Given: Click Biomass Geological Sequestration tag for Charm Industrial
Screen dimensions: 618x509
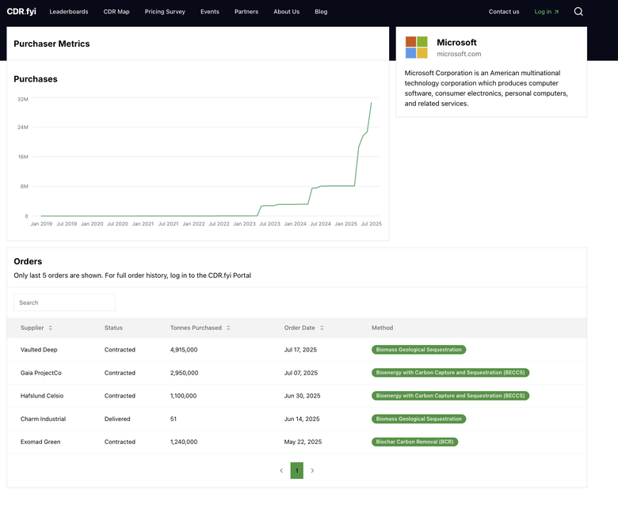Looking at the screenshot, I should pyautogui.click(x=418, y=419).
